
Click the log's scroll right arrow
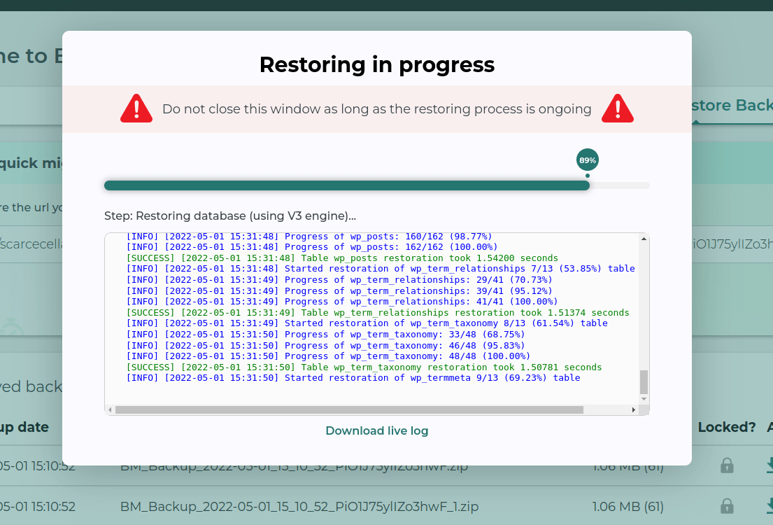[634, 410]
